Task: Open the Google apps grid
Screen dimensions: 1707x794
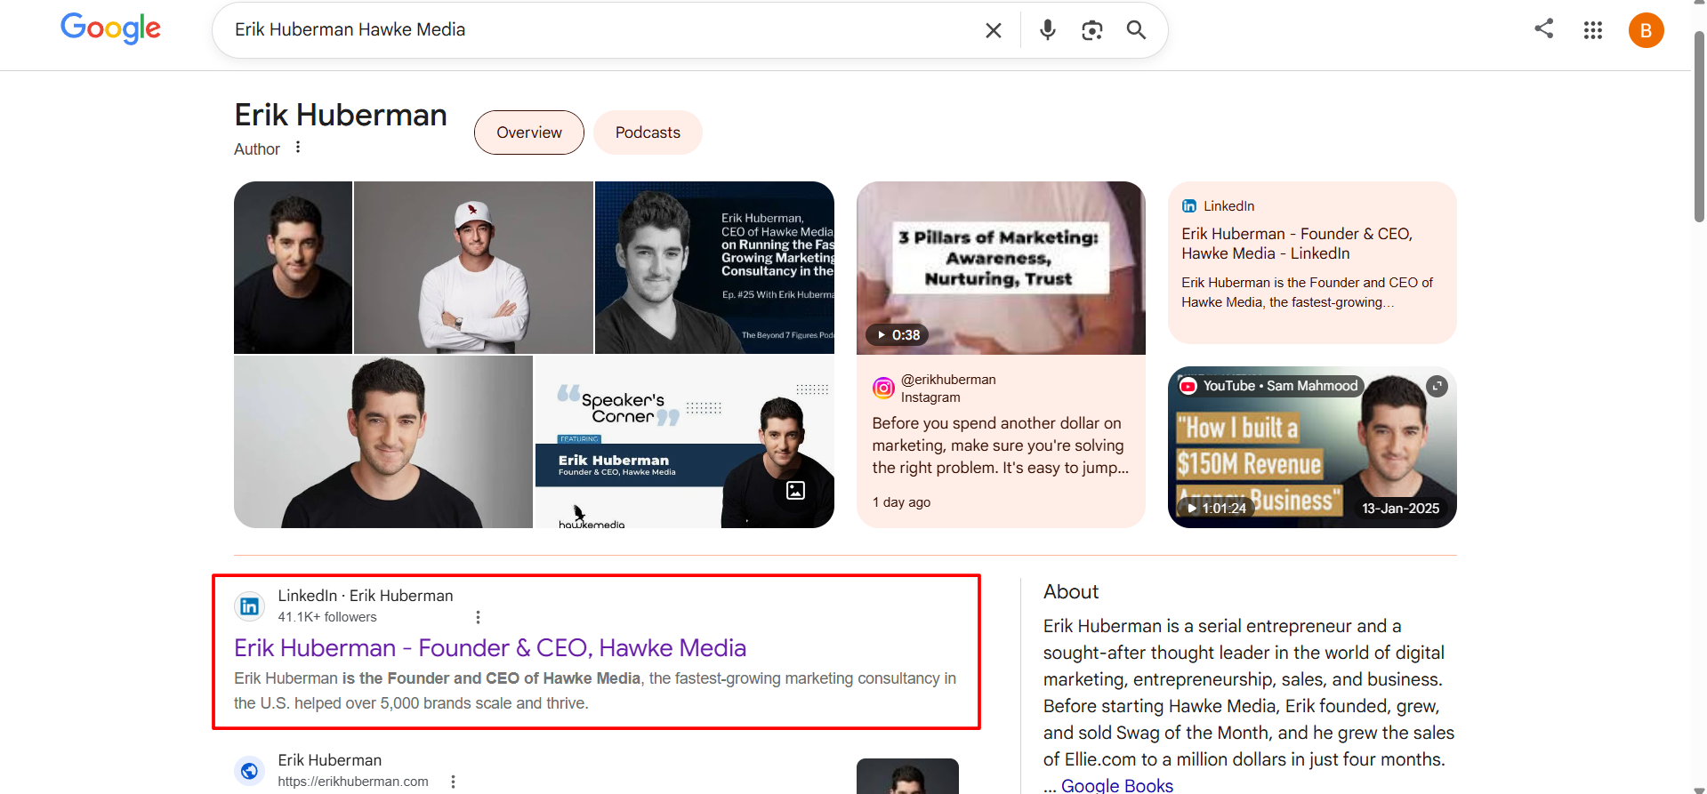Action: 1593,30
